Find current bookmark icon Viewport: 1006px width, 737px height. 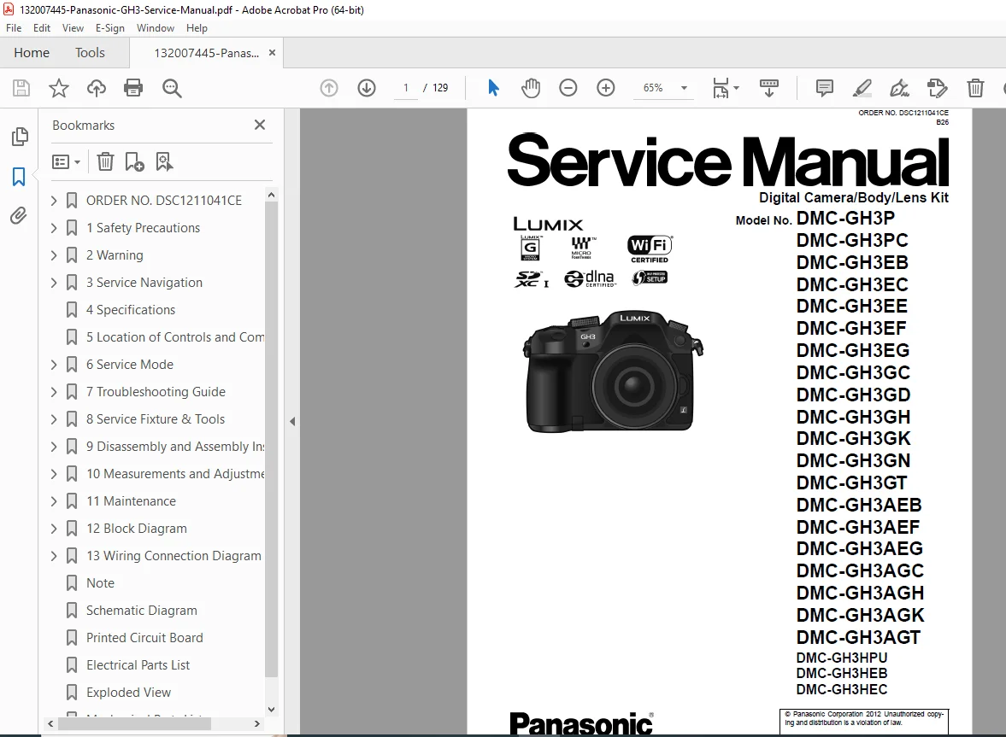[x=164, y=161]
